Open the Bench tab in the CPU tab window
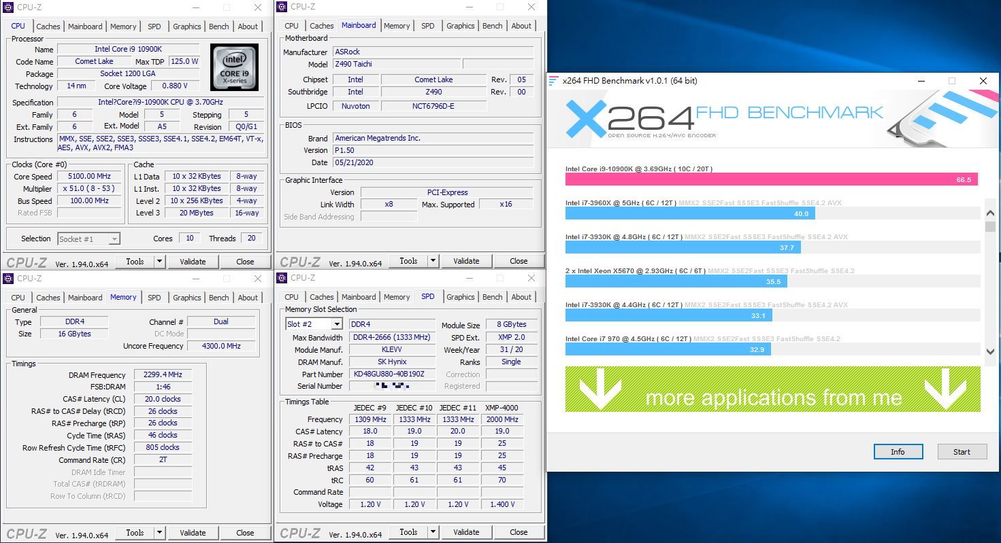Image resolution: width=1001 pixels, height=543 pixels. (219, 27)
